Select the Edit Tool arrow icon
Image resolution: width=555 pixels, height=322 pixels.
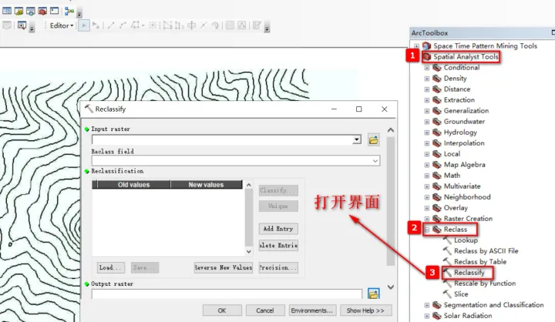[84, 25]
